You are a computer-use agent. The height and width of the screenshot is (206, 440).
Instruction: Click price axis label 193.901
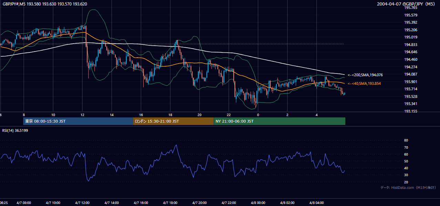[x=410, y=81]
